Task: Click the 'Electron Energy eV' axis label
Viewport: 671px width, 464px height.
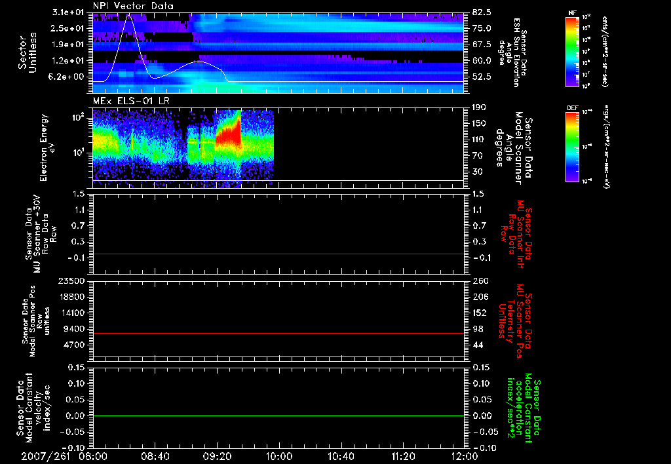Action: pyautogui.click(x=48, y=147)
